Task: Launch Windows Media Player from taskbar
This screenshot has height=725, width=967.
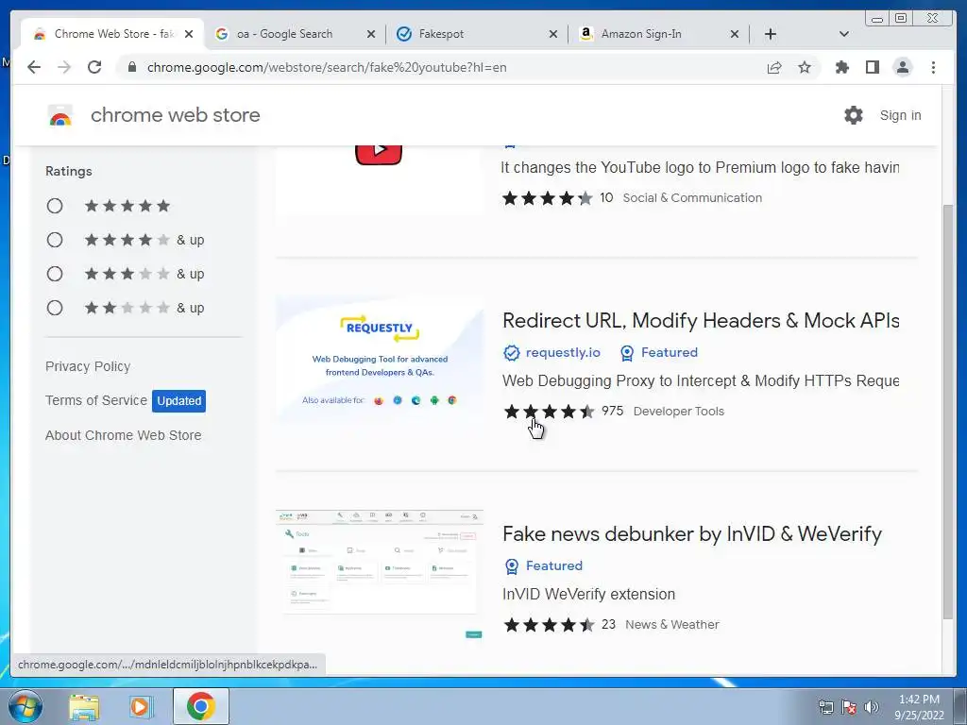Action: tap(141, 706)
